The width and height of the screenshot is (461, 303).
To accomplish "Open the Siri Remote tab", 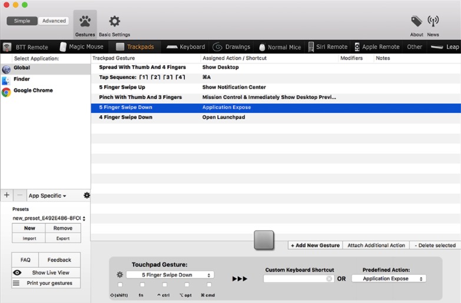I will pyautogui.click(x=328, y=46).
